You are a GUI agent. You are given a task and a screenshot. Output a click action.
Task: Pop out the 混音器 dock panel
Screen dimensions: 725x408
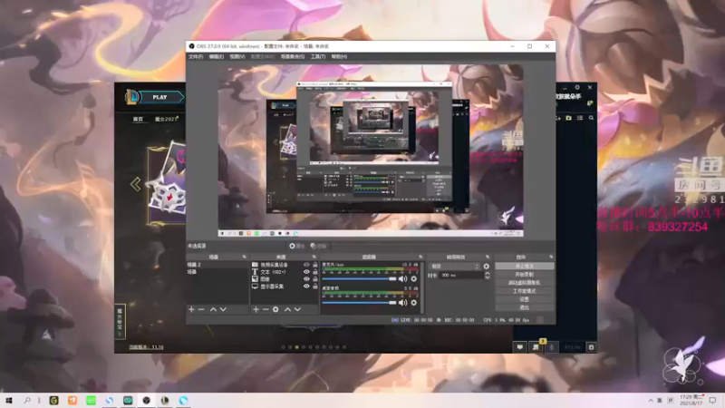[420, 257]
